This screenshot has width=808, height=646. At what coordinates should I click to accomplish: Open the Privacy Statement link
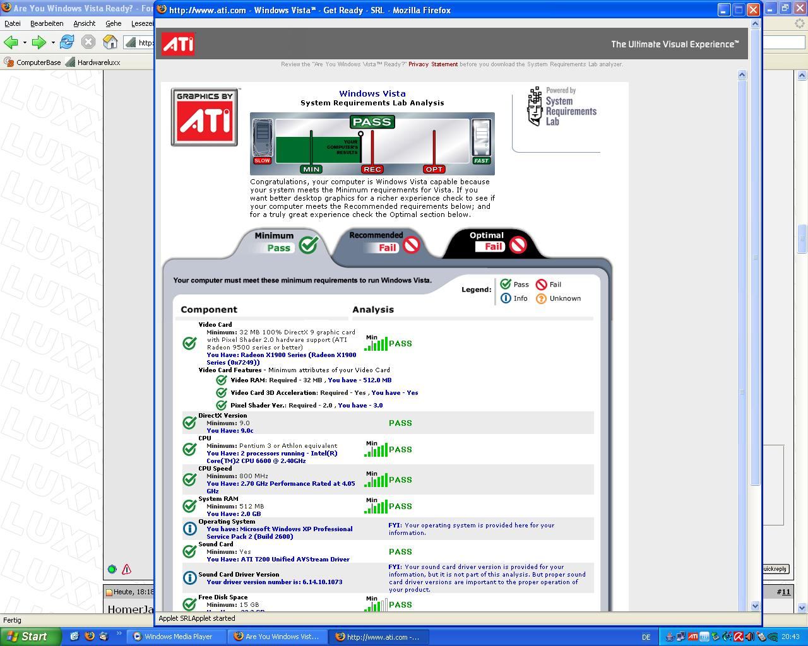(x=433, y=64)
